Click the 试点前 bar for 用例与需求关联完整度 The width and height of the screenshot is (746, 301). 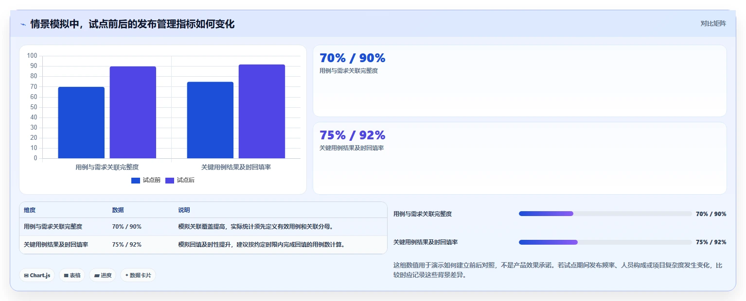tap(81, 122)
